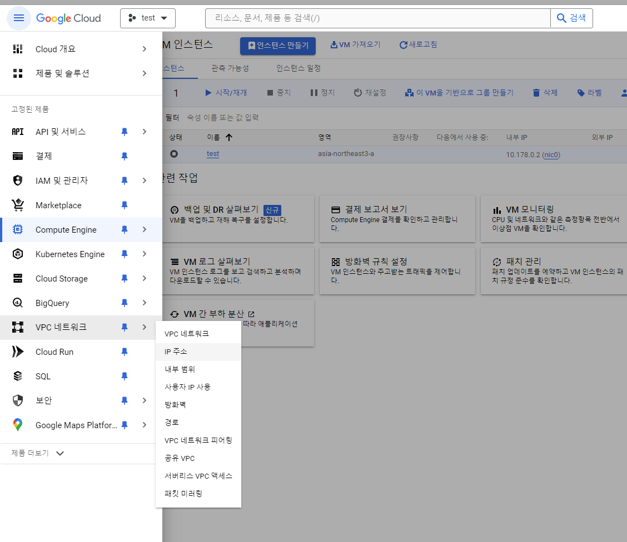Open the test instance link
The height and width of the screenshot is (542, 627).
coord(213,154)
